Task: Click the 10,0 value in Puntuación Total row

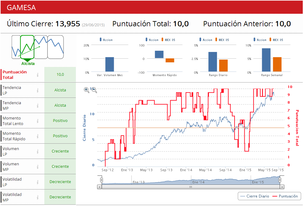Action: [x=60, y=74]
